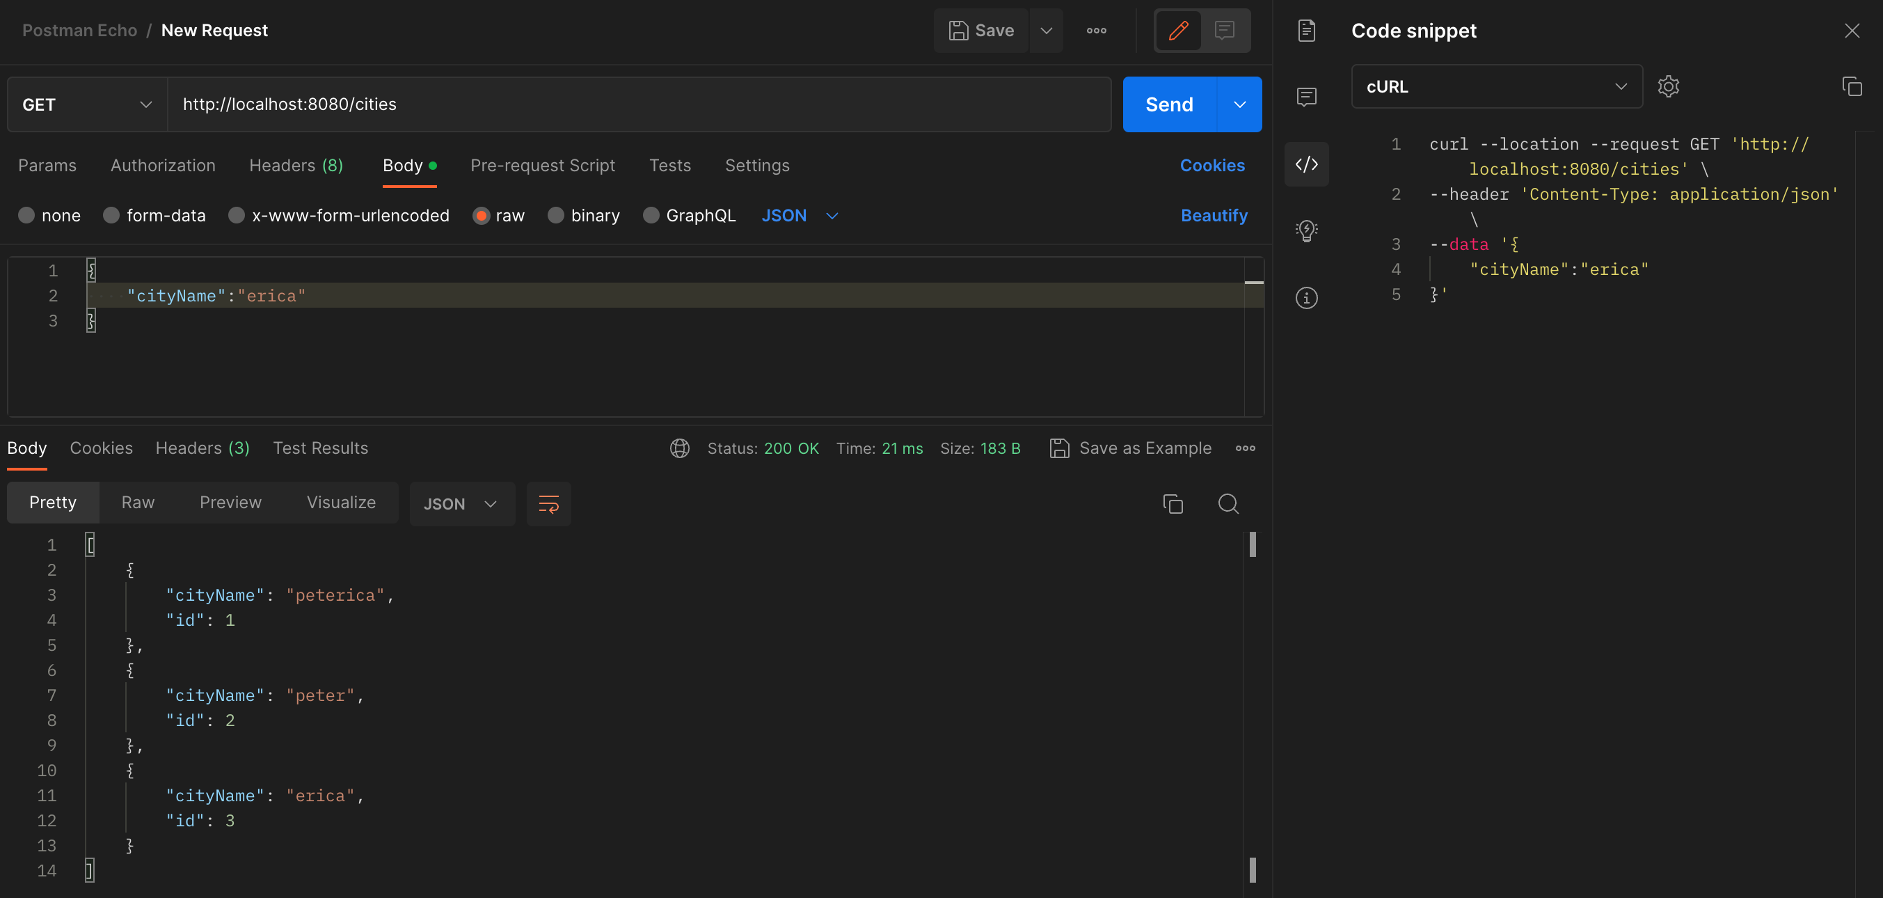Open the request Info icon

point(1306,298)
